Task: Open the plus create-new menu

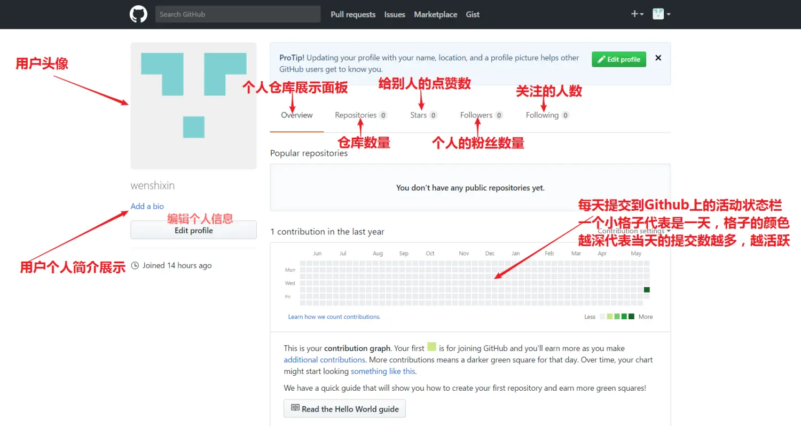Action: point(637,14)
